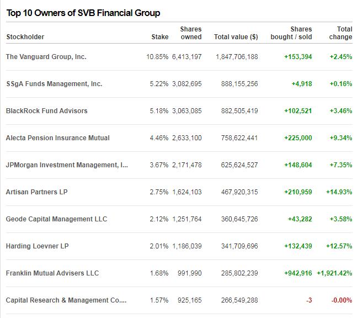
Task: Sort table by Stake column header
Action: tap(160, 37)
